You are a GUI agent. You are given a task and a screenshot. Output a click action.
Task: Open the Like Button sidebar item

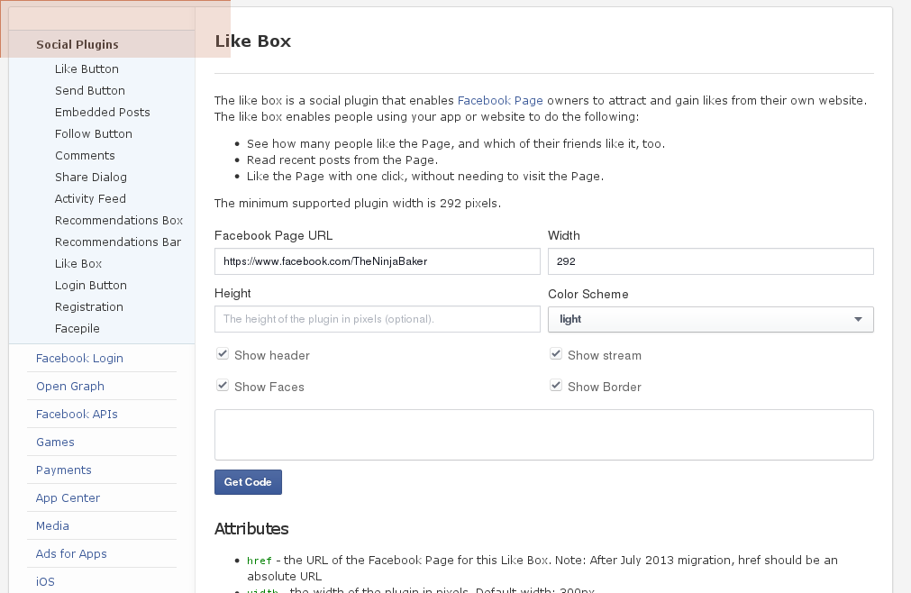87,69
